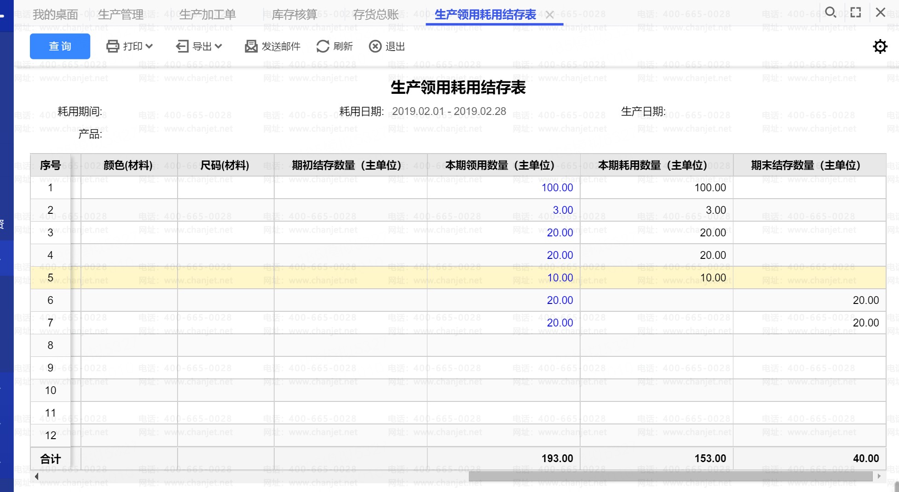The height and width of the screenshot is (492, 899).
Task: Open the settings gear icon
Action: coord(880,46)
